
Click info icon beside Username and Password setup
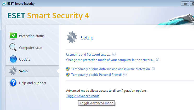point(114,54)
